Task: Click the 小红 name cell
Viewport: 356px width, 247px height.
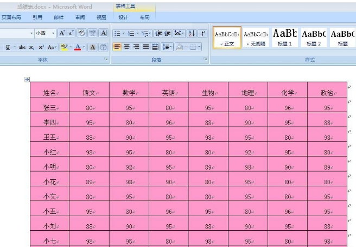Action: (x=50, y=149)
